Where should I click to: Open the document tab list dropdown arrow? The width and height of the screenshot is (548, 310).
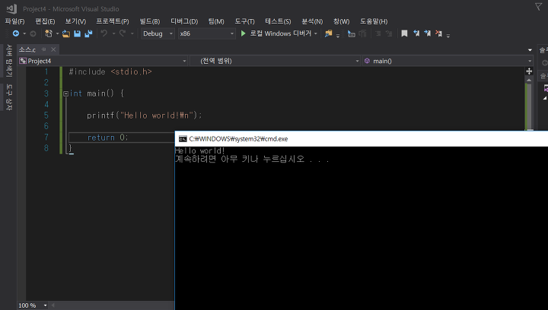(x=530, y=50)
